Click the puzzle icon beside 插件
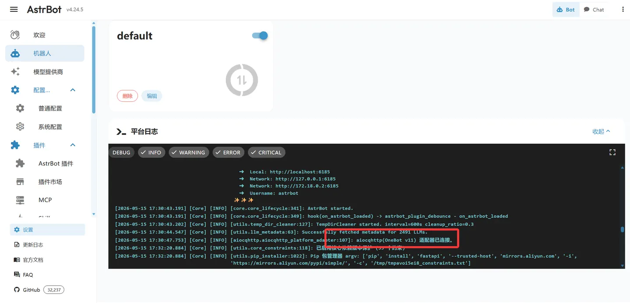The width and height of the screenshot is (630, 303). pyautogui.click(x=15, y=145)
